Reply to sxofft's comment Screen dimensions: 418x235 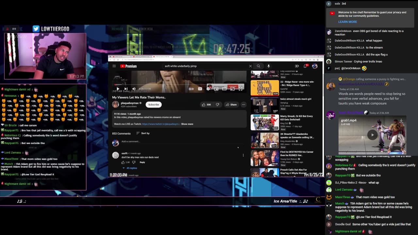point(142,162)
